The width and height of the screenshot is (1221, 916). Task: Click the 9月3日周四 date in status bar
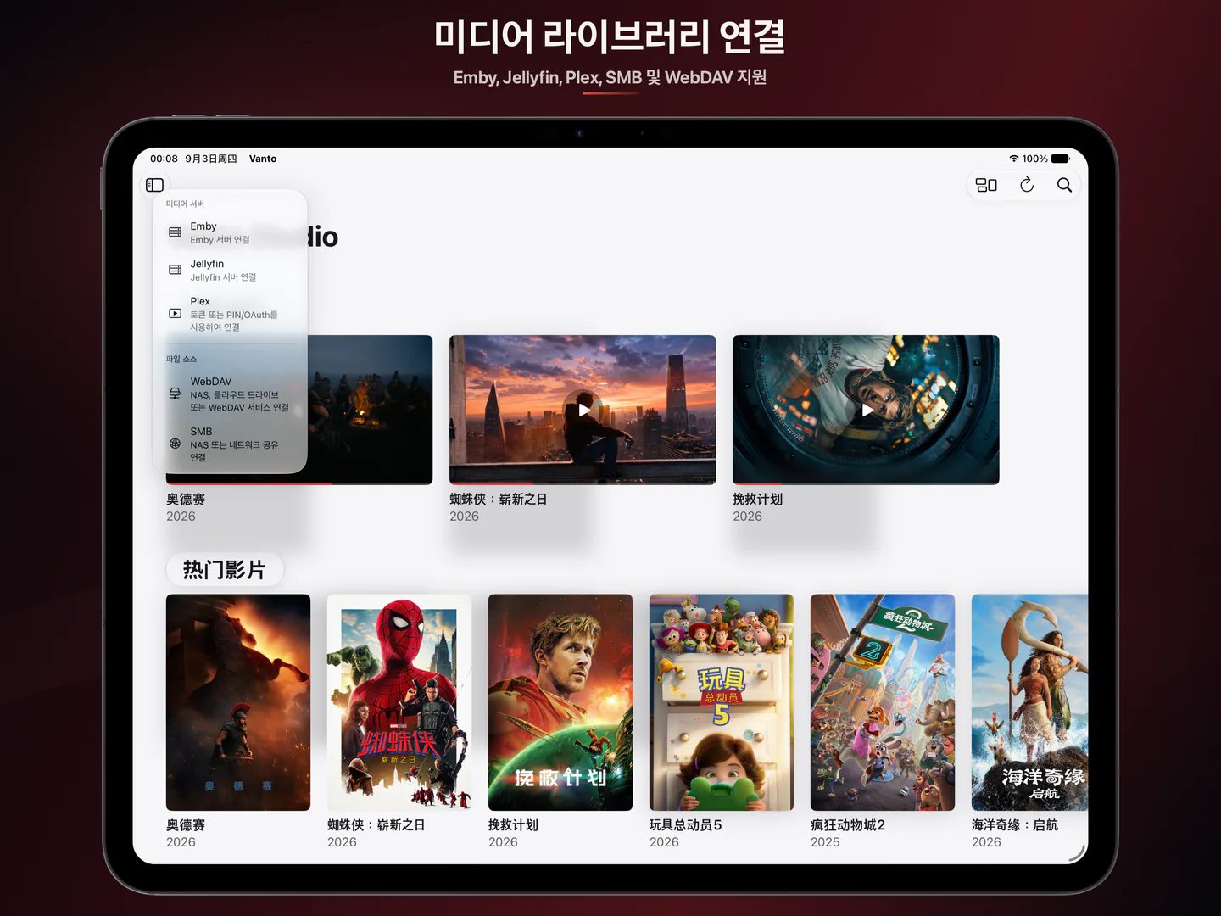[x=211, y=159]
